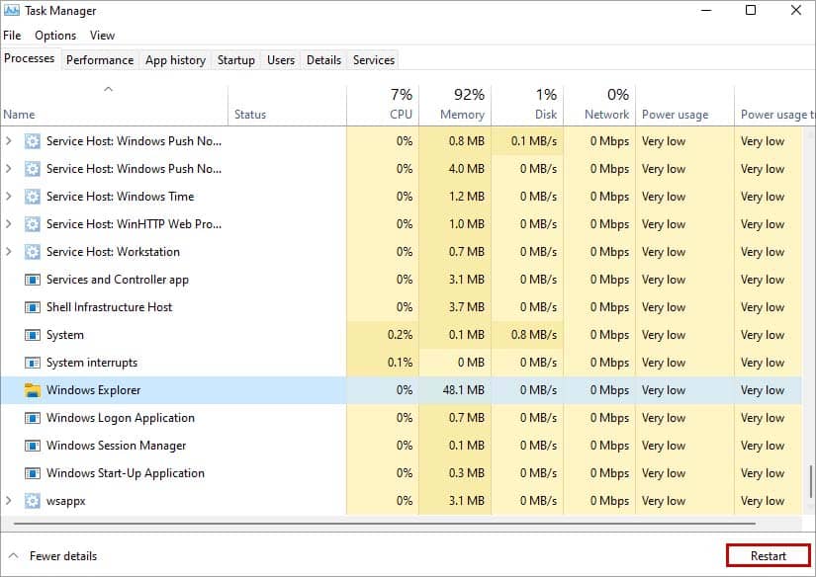The width and height of the screenshot is (816, 577).
Task: Click the System process icon
Action: tap(33, 335)
